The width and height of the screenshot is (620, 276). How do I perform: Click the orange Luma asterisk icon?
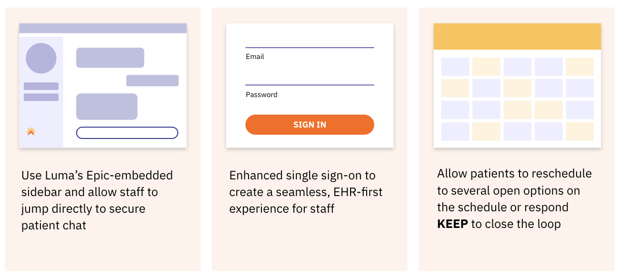[31, 131]
